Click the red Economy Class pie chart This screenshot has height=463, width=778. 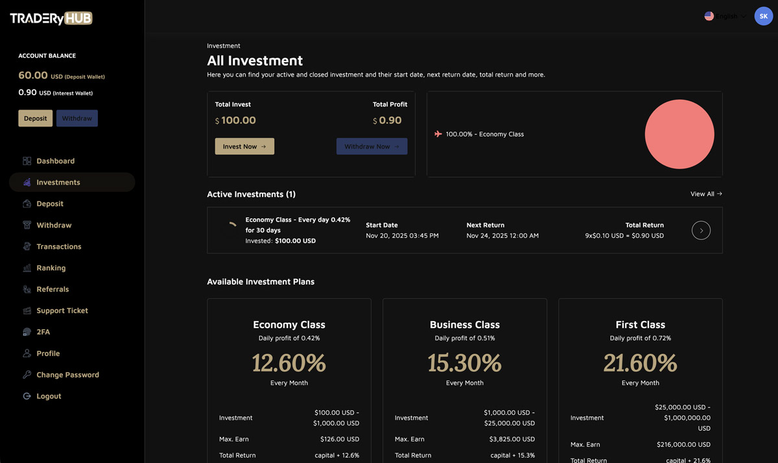coord(679,134)
